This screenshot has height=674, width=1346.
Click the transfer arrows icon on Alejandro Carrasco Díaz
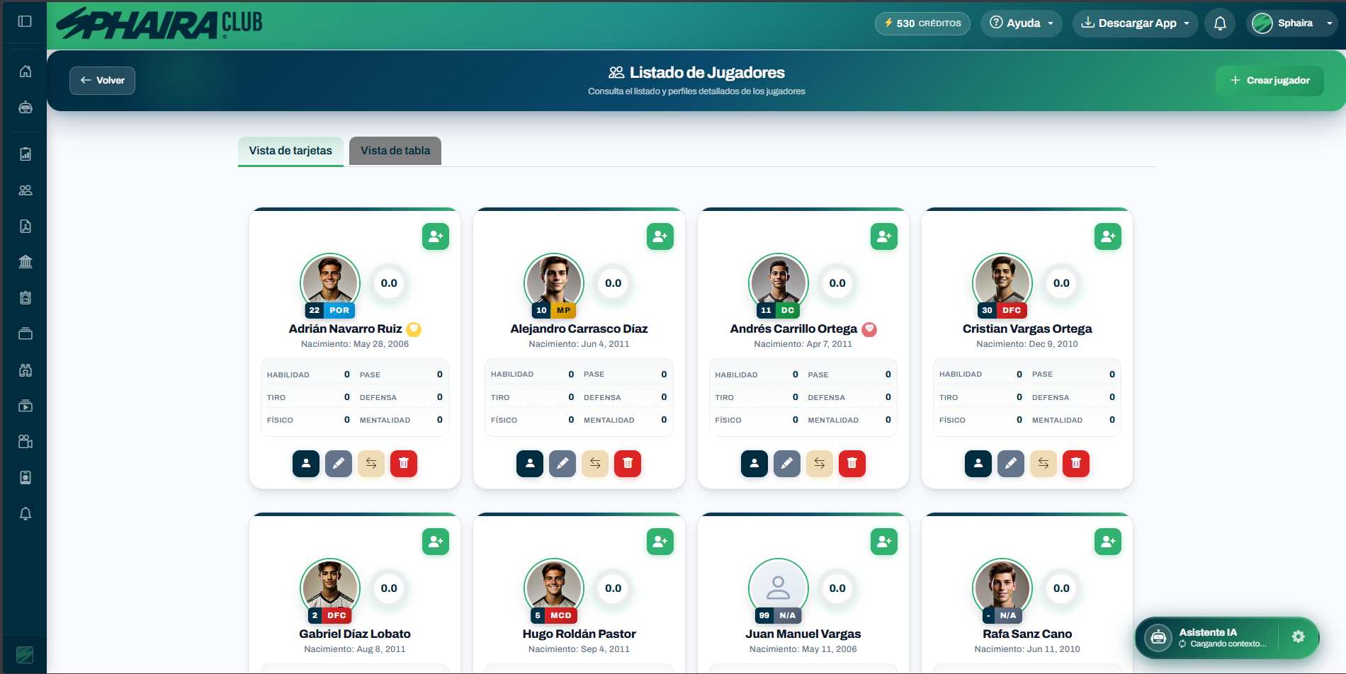[x=595, y=464]
